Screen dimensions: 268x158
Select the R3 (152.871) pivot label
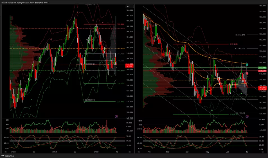click(x=240, y=35)
